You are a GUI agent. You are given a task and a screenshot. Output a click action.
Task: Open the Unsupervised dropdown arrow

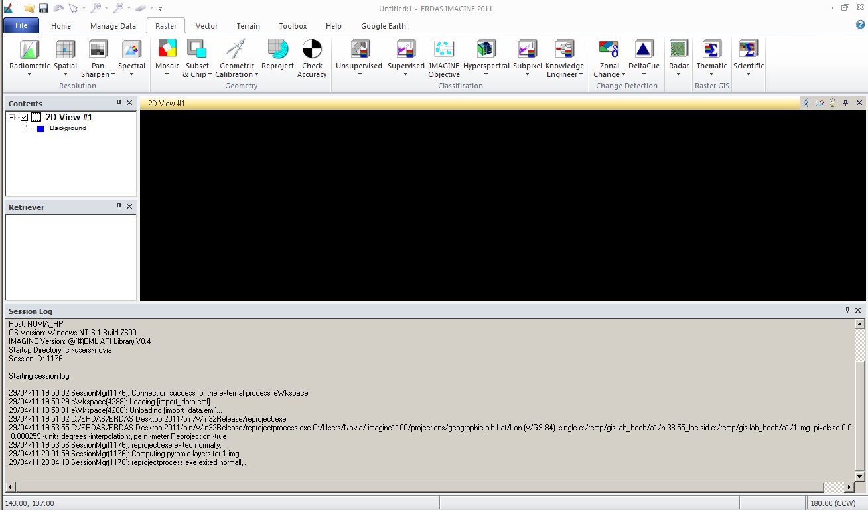pyautogui.click(x=359, y=74)
